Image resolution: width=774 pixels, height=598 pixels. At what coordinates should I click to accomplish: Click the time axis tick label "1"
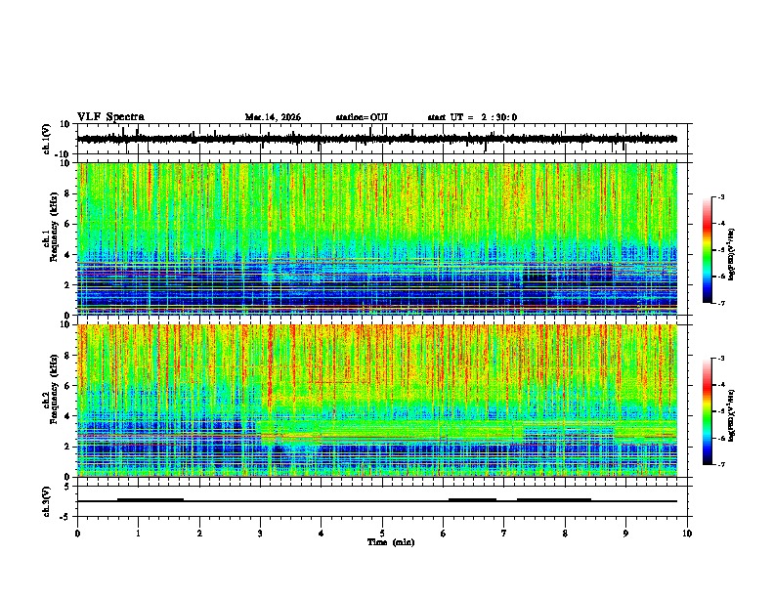(x=138, y=534)
